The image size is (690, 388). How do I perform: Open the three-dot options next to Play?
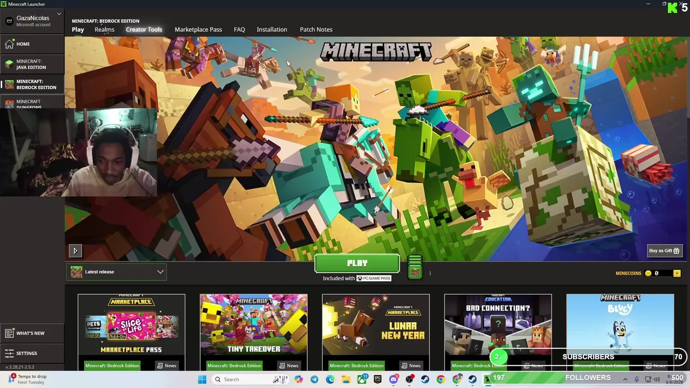pos(430,273)
